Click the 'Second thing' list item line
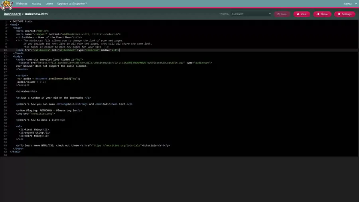This screenshot has height=202, width=359. (x=35, y=133)
